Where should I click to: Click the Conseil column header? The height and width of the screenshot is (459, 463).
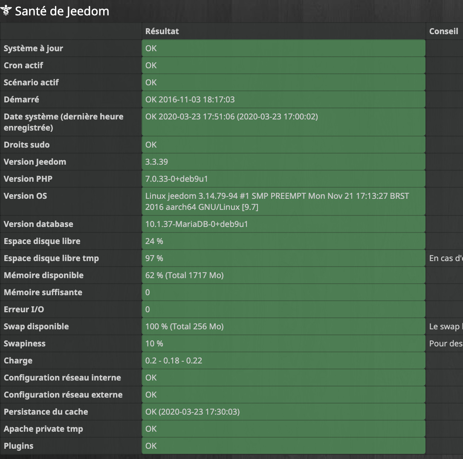(443, 31)
